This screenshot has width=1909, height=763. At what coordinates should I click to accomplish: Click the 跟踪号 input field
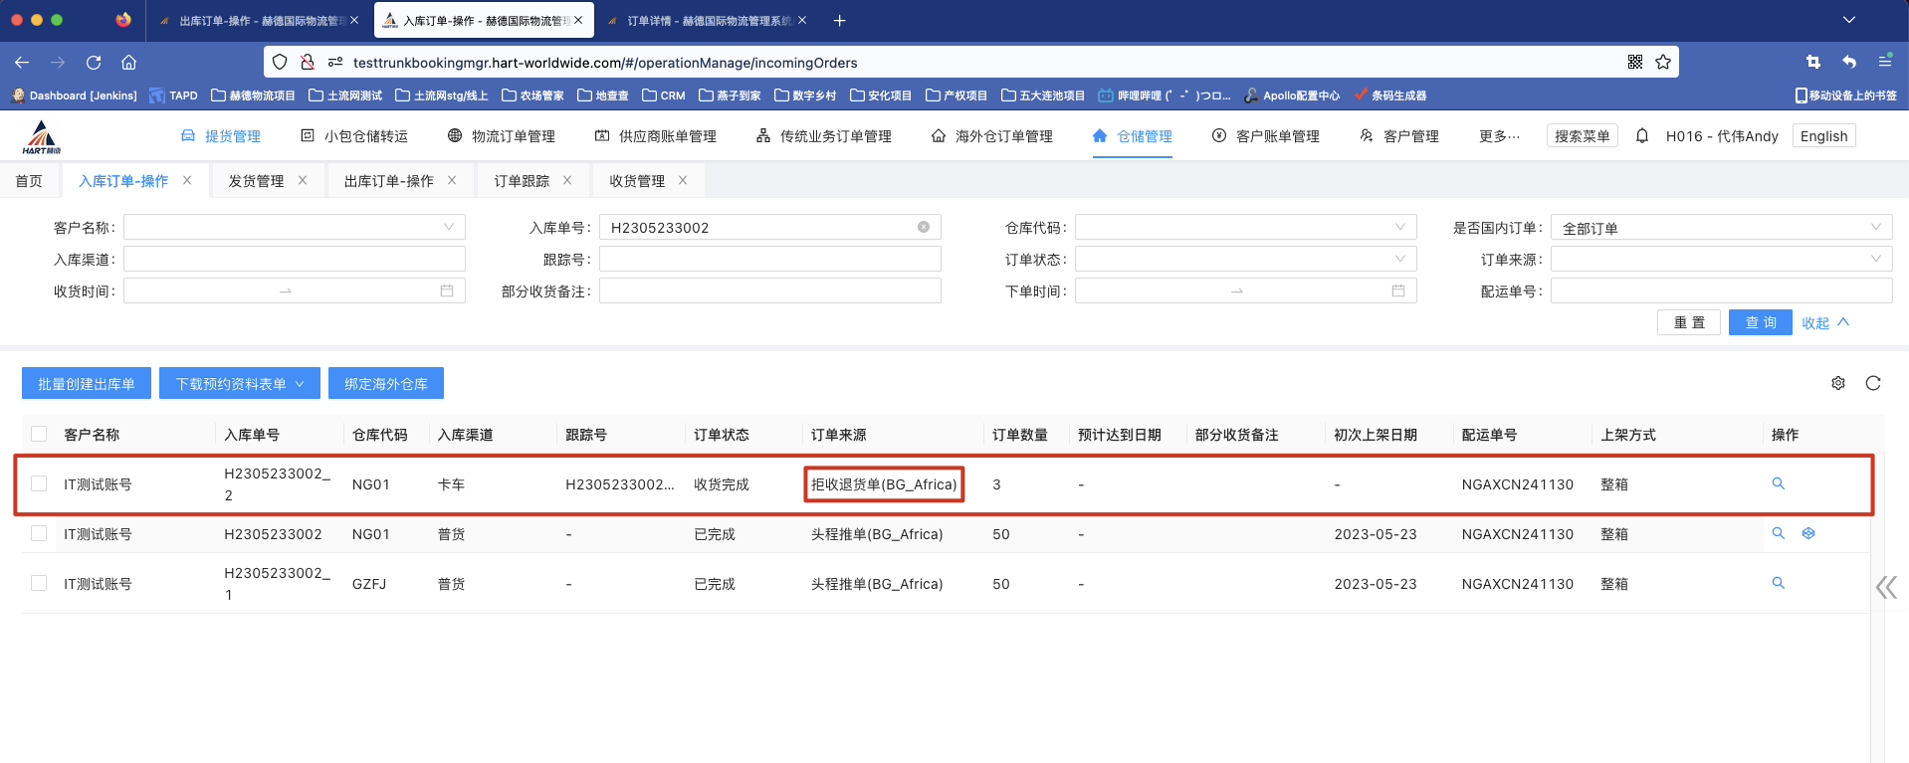769,259
